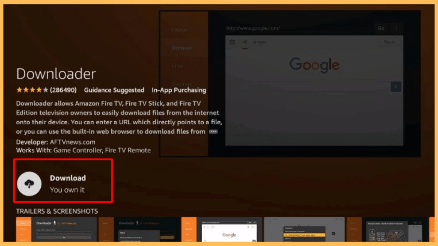Select Browser in the preview sidebar
The width and height of the screenshot is (438, 246).
[182, 48]
